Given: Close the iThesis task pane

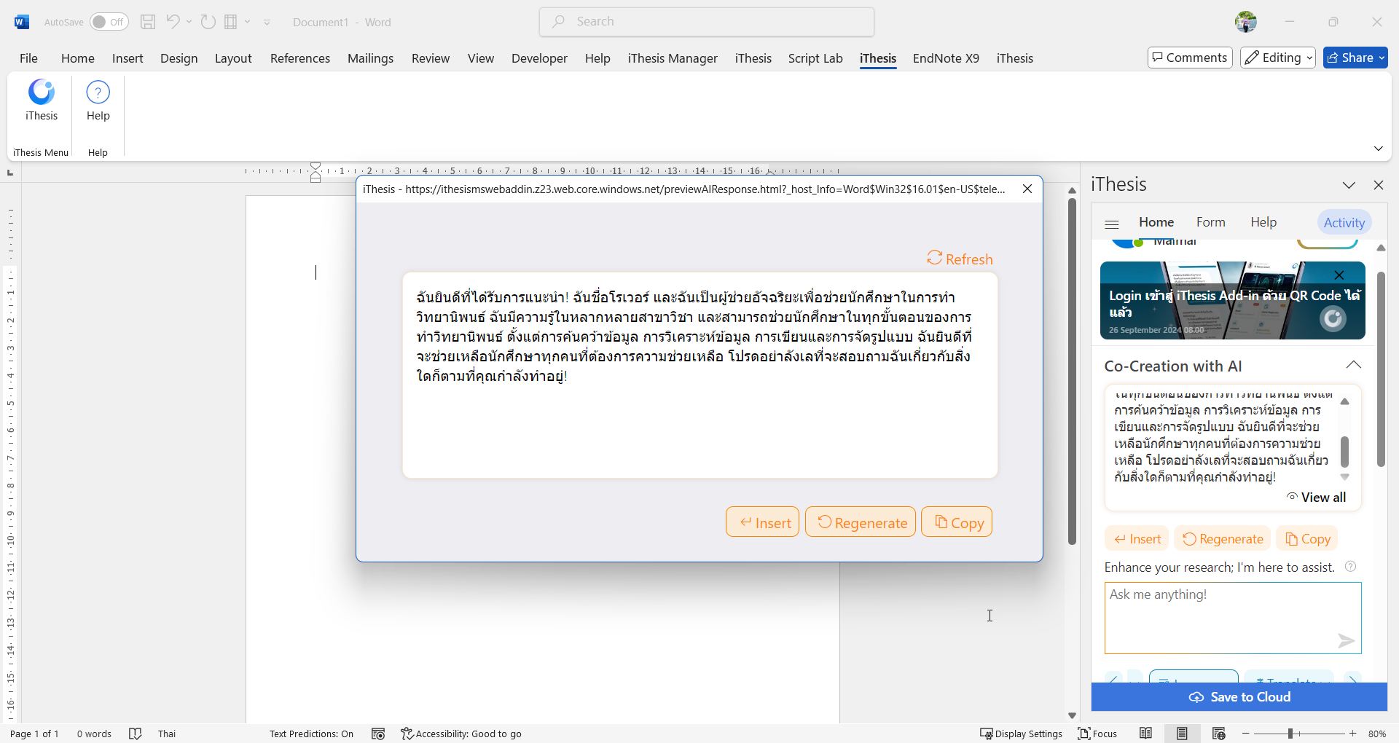Looking at the screenshot, I should pyautogui.click(x=1378, y=185).
